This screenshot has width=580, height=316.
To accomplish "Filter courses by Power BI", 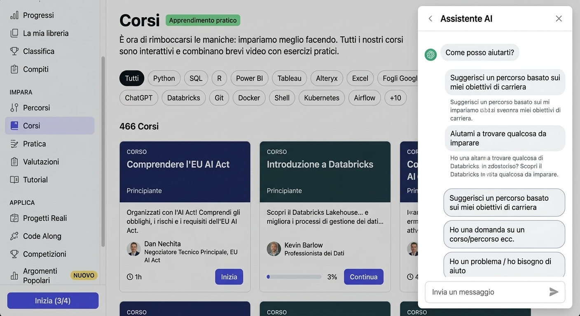I will [x=249, y=78].
